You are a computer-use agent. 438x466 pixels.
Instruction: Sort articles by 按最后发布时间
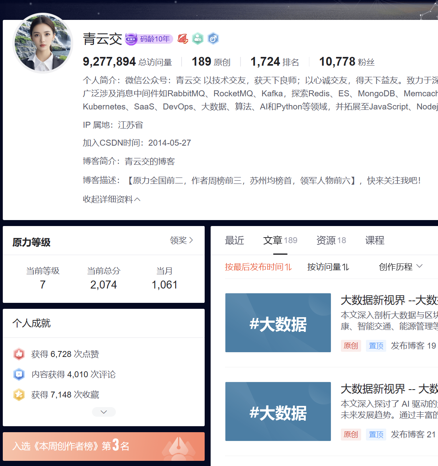click(x=258, y=267)
